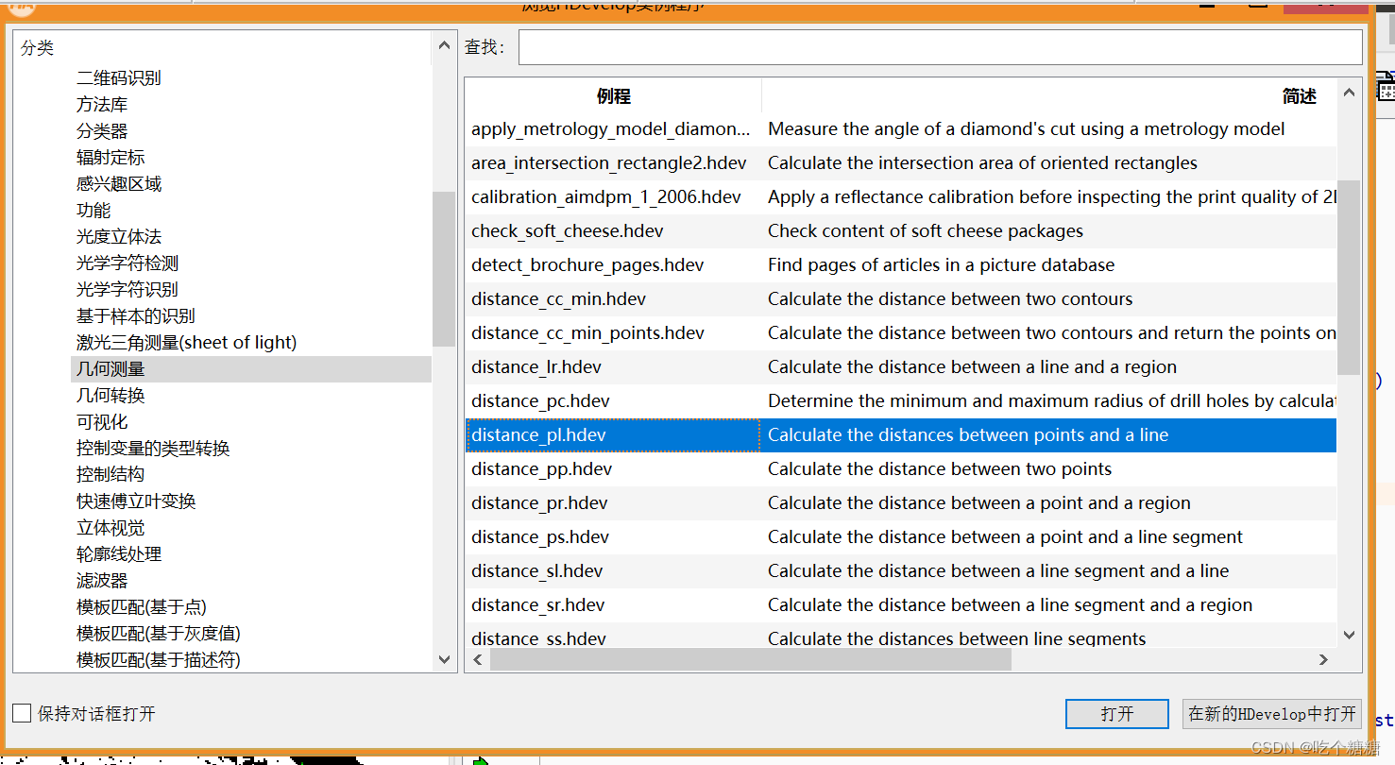Select the 轮廓线处理 category
Image resolution: width=1395 pixels, height=765 pixels.
pyautogui.click(x=119, y=554)
